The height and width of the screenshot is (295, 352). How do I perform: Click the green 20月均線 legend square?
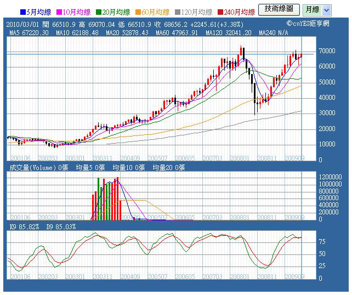tap(98, 12)
